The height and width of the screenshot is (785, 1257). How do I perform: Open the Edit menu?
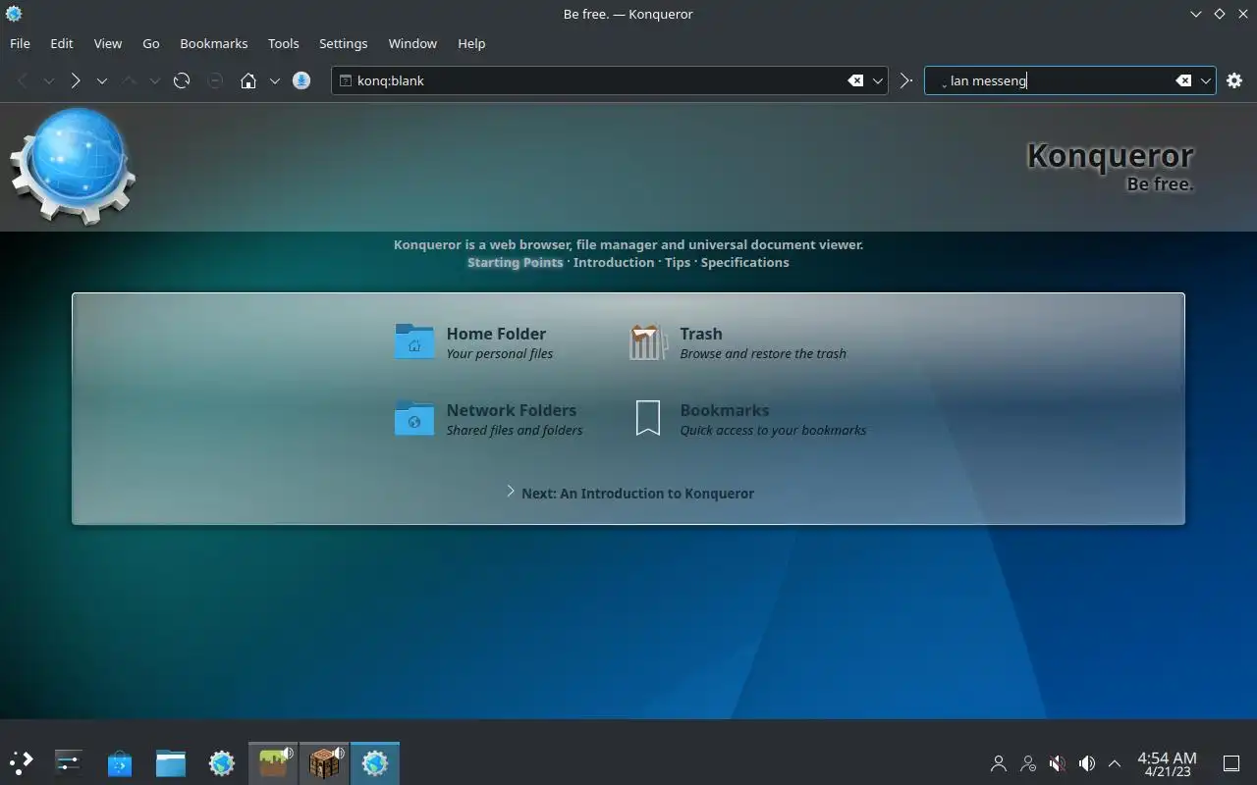[x=62, y=43]
